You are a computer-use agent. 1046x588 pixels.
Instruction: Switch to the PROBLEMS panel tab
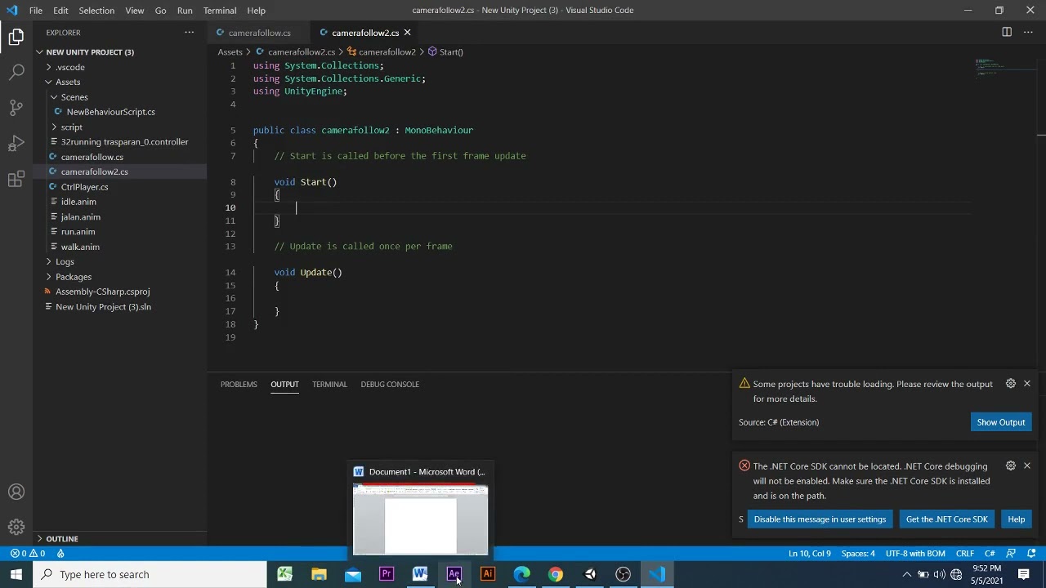point(239,384)
